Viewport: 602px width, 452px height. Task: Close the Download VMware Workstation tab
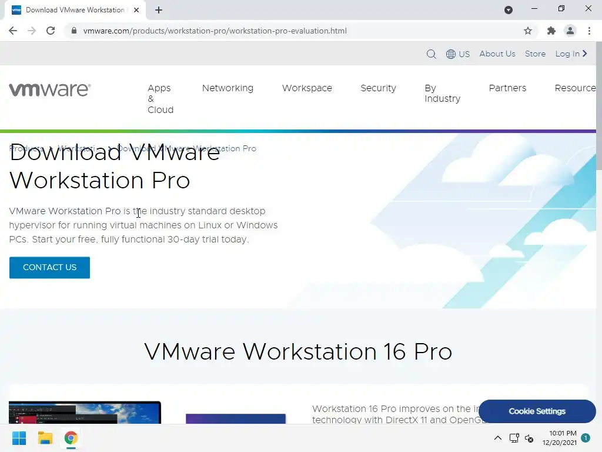click(x=136, y=10)
